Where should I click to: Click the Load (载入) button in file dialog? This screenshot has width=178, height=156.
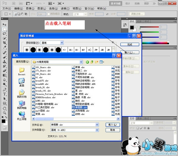pyautogui.click(x=112, y=125)
